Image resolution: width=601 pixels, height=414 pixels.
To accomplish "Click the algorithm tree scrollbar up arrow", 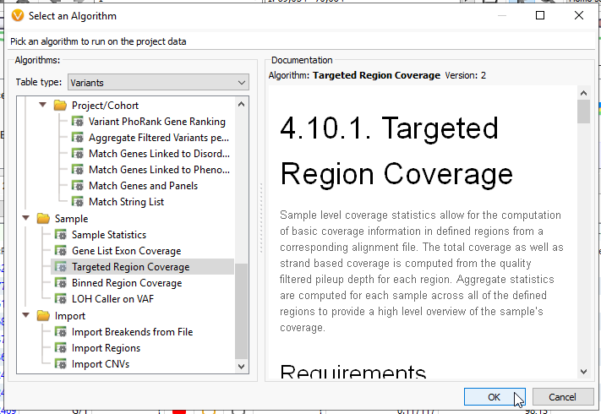I will (x=242, y=105).
